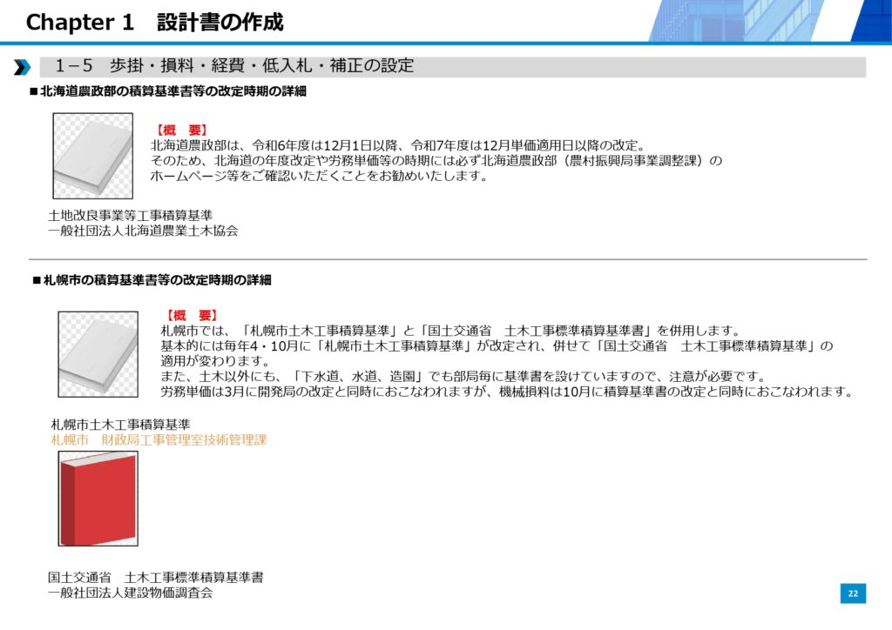The height and width of the screenshot is (630, 892).
Task: Select the 一般社団法人建設物価調査会 caption
Action: pyautogui.click(x=130, y=593)
